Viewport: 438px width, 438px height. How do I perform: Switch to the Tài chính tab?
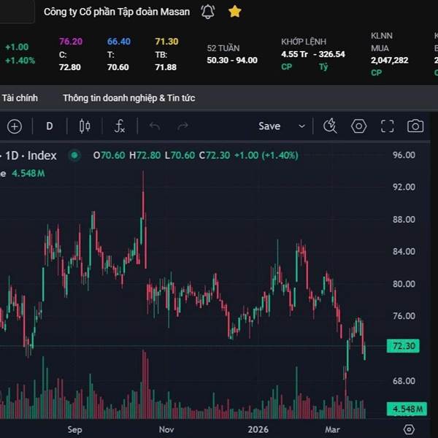[x=20, y=98]
